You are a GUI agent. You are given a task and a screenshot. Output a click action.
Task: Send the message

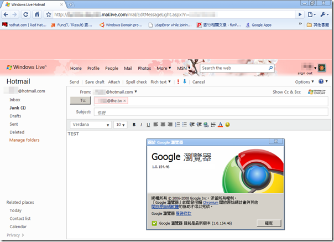click(x=74, y=82)
